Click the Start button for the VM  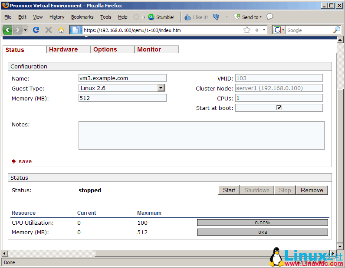pos(229,190)
